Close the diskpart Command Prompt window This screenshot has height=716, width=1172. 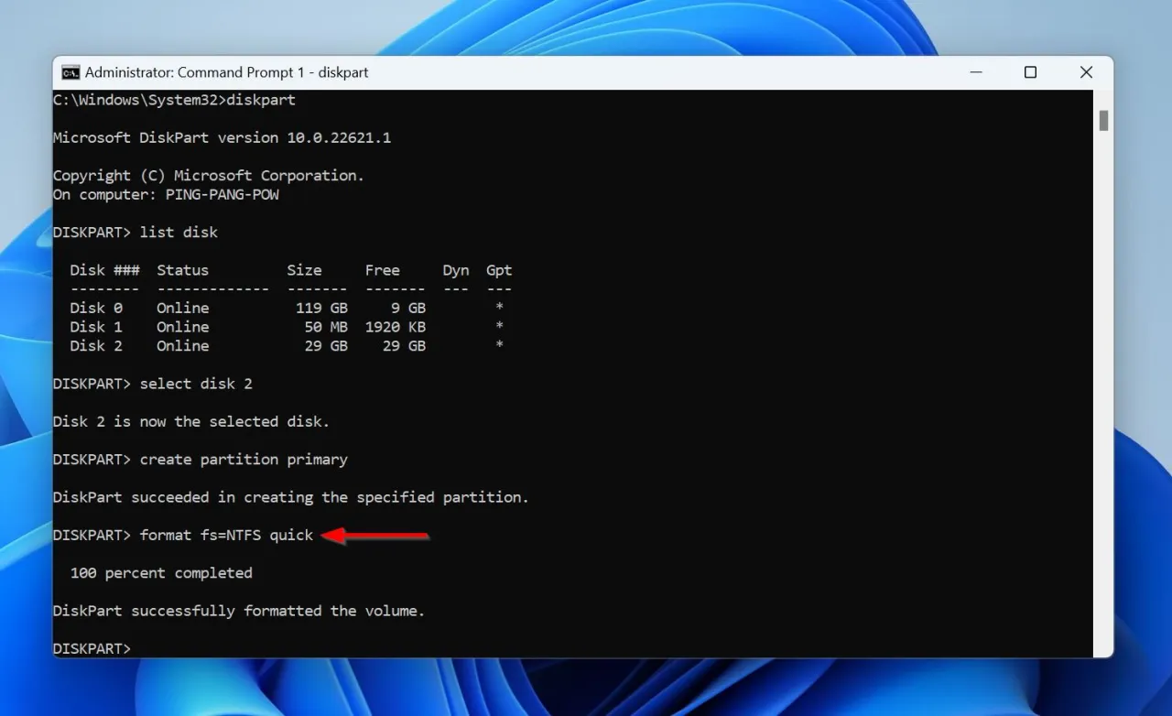tap(1086, 72)
